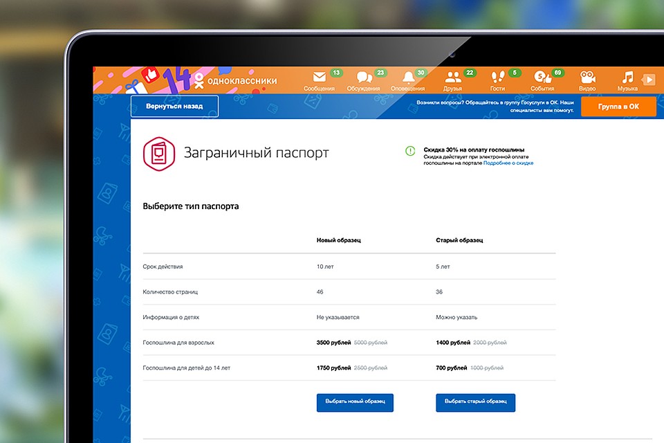Click the 3500 рублей price

pos(333,343)
